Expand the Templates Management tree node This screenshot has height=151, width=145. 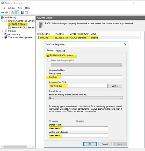click(x=2, y=38)
